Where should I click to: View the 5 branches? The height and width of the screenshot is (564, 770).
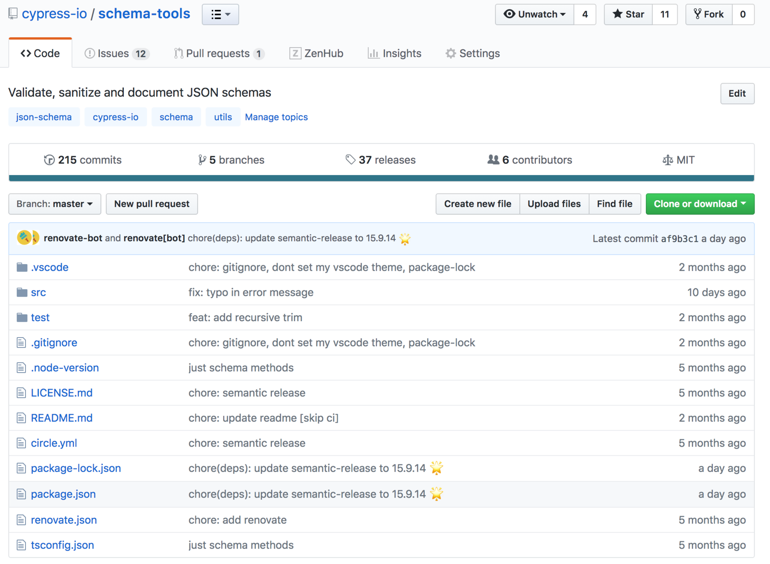(231, 160)
